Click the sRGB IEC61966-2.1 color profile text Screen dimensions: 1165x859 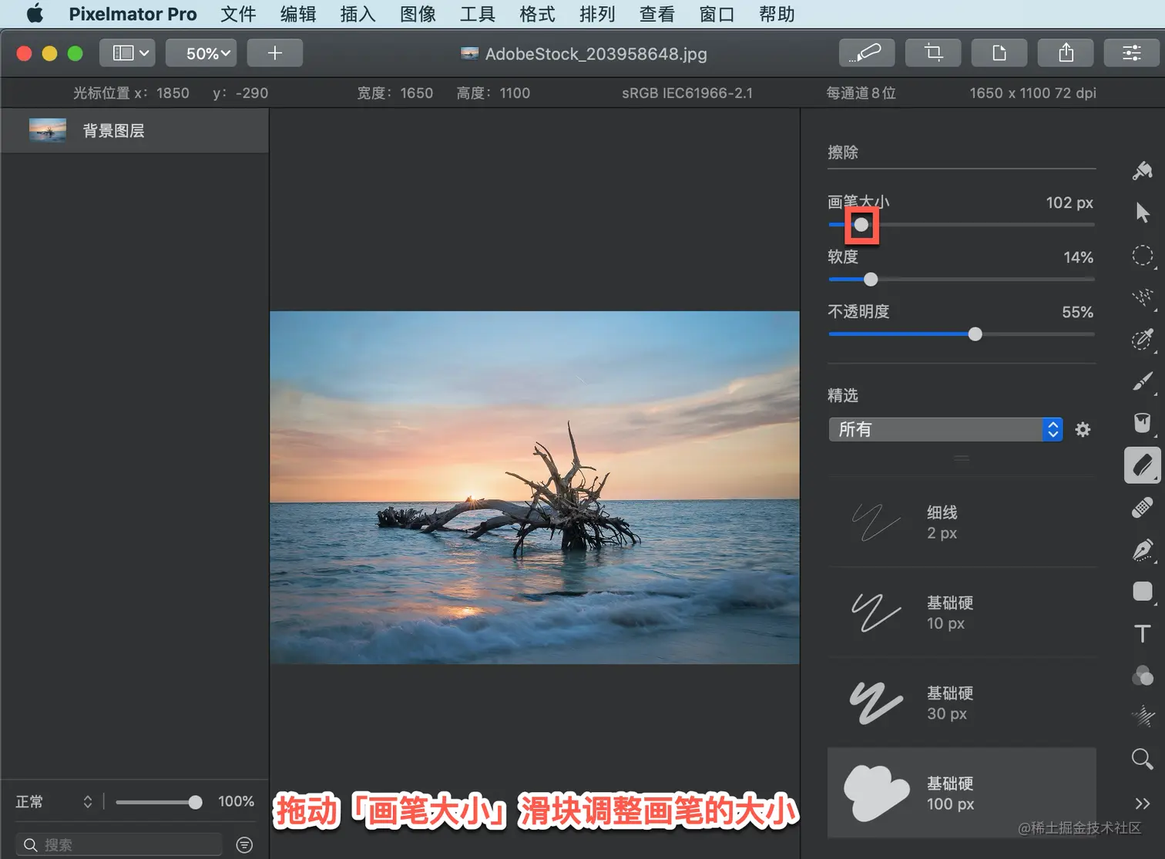[x=687, y=93]
